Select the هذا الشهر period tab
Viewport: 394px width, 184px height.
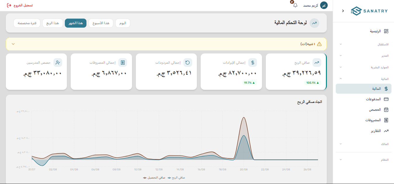click(76, 23)
